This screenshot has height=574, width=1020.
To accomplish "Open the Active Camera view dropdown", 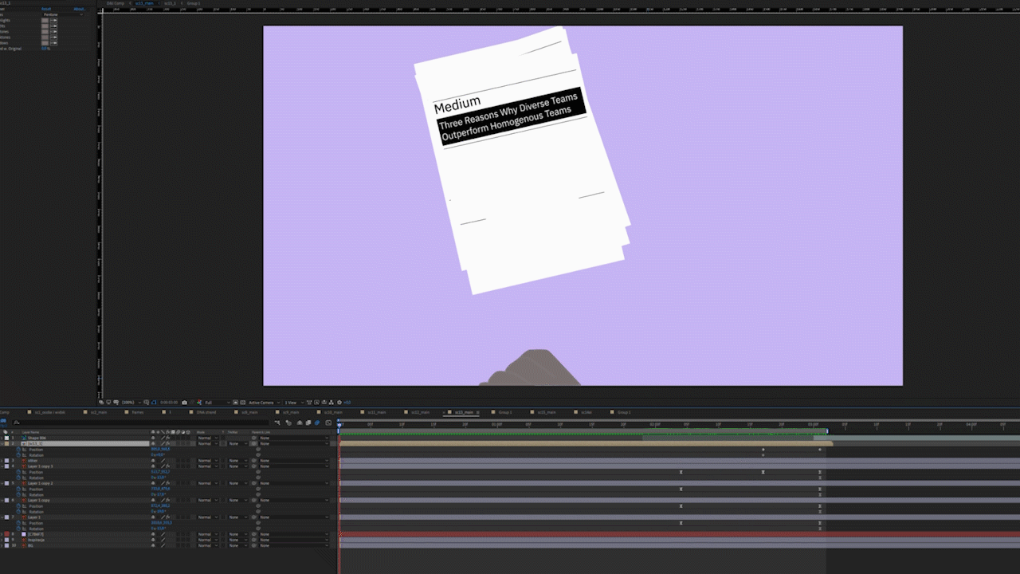I will (x=264, y=403).
